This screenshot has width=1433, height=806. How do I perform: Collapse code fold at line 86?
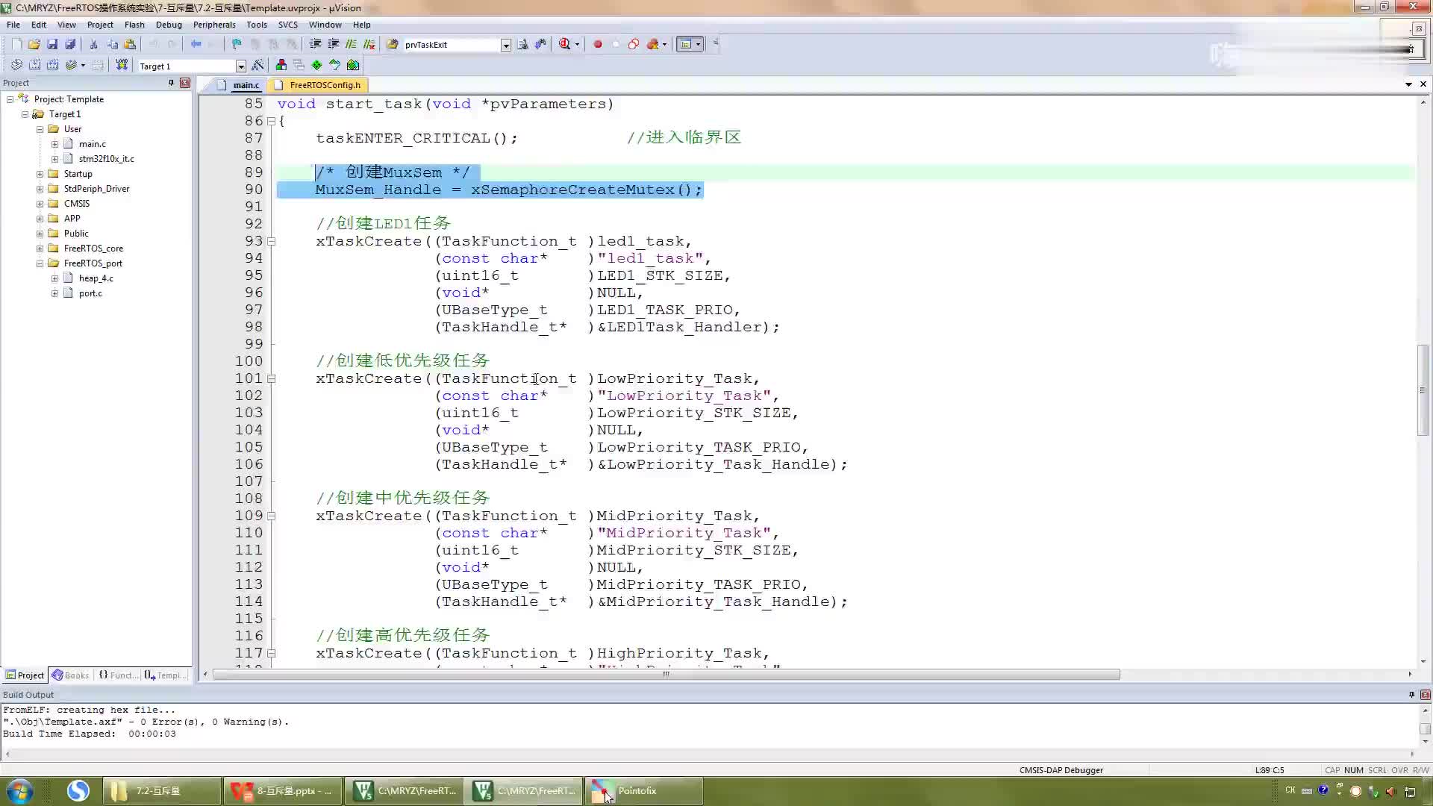(x=272, y=121)
